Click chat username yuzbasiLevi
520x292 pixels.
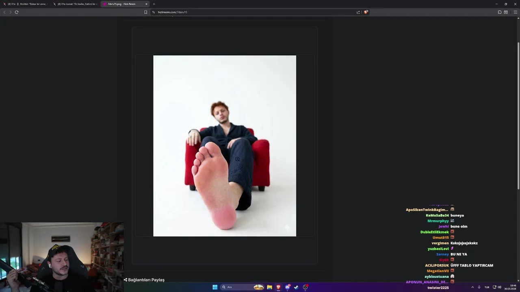point(438,249)
